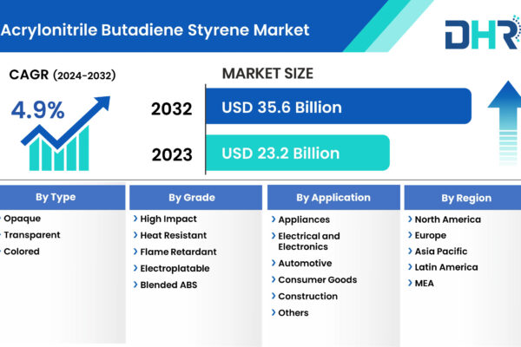This screenshot has height=347, width=521.
Task: Open the By Region header
Action: [x=465, y=197]
